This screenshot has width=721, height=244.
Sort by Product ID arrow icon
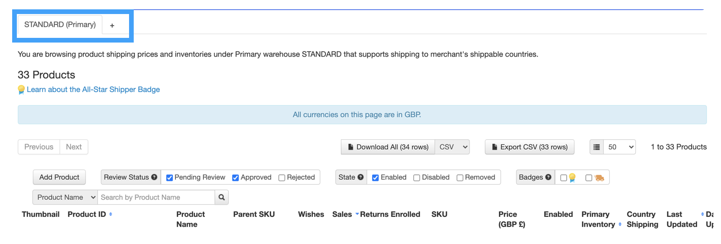pos(111,215)
